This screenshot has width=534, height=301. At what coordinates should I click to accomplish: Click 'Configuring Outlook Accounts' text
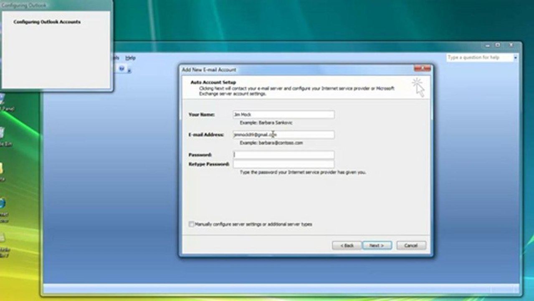[47, 22]
